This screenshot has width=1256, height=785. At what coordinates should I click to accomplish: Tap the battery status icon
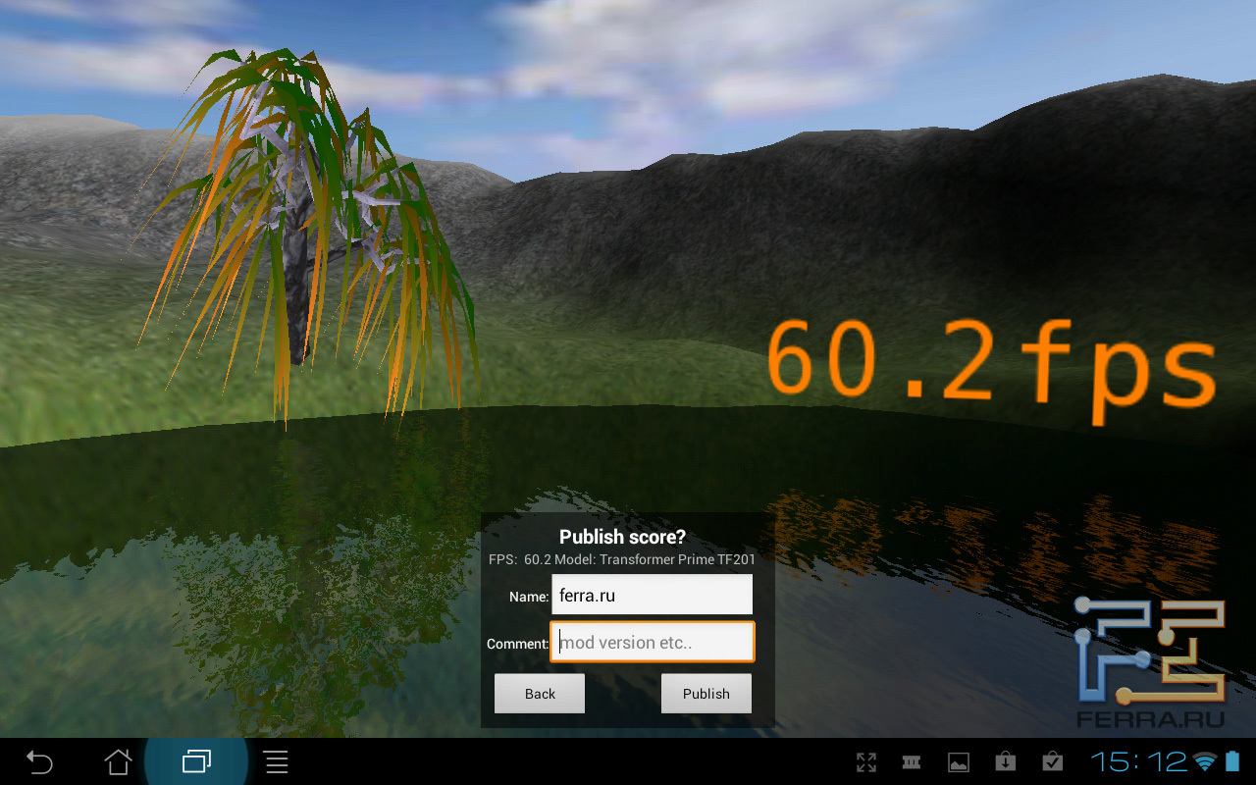[1231, 762]
